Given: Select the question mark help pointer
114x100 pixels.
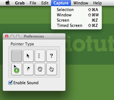Looking at the screenshot, I should pos(52,56).
